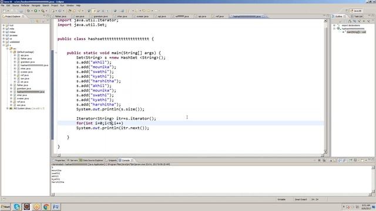This screenshot has width=376, height=211.
Task: Switch to the Snippets tab
Action: pyautogui.click(x=111, y=160)
